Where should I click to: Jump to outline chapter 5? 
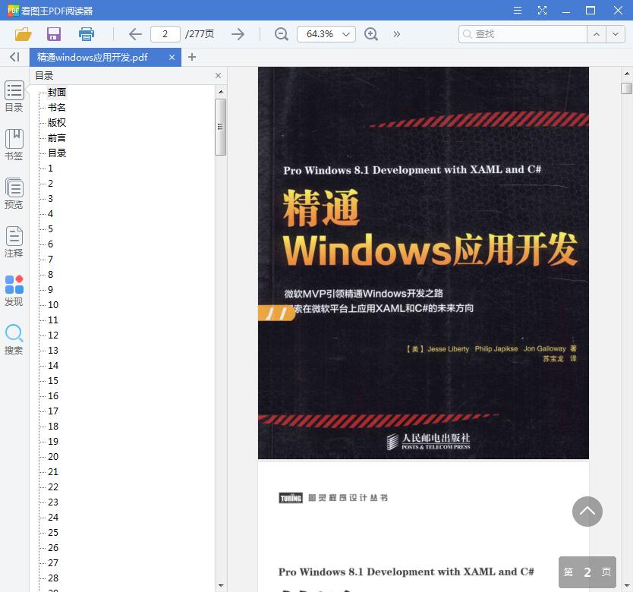[x=50, y=229]
